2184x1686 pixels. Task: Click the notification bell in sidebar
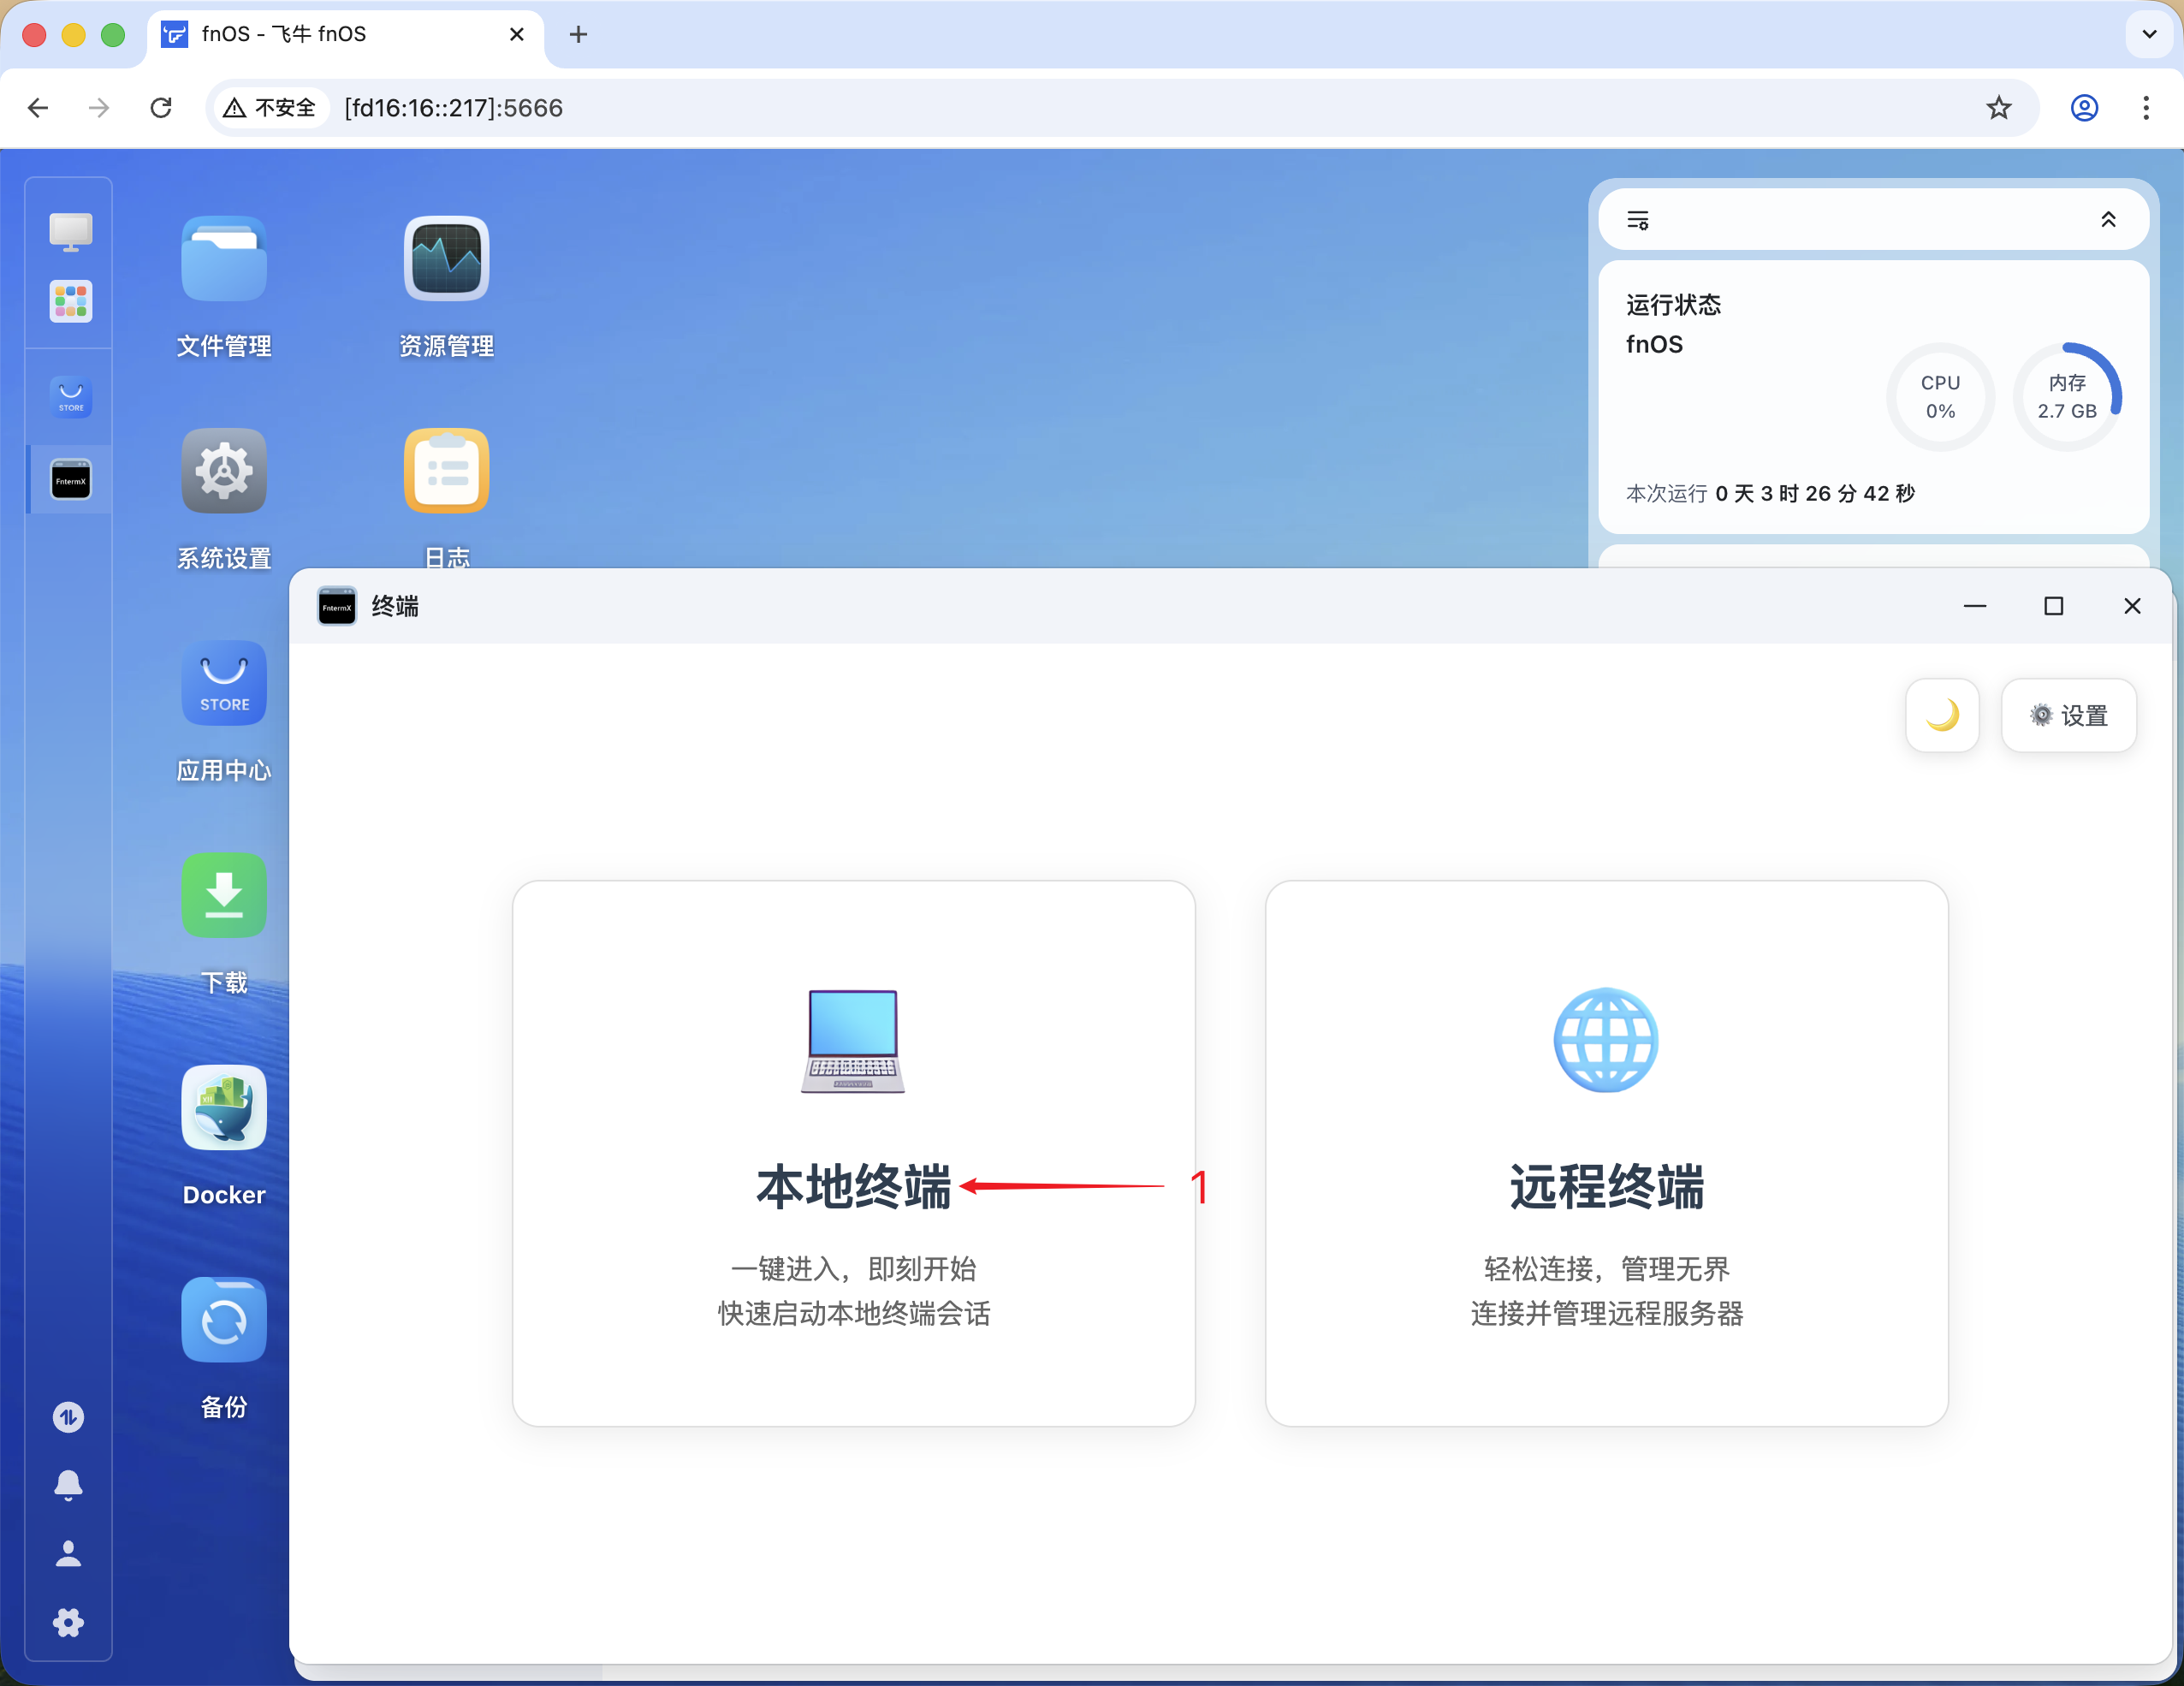[x=68, y=1485]
